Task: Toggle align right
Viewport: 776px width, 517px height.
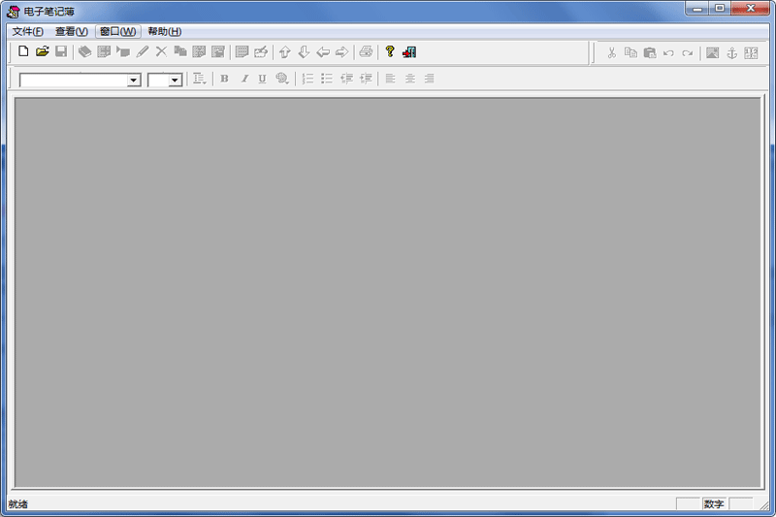Action: (429, 79)
